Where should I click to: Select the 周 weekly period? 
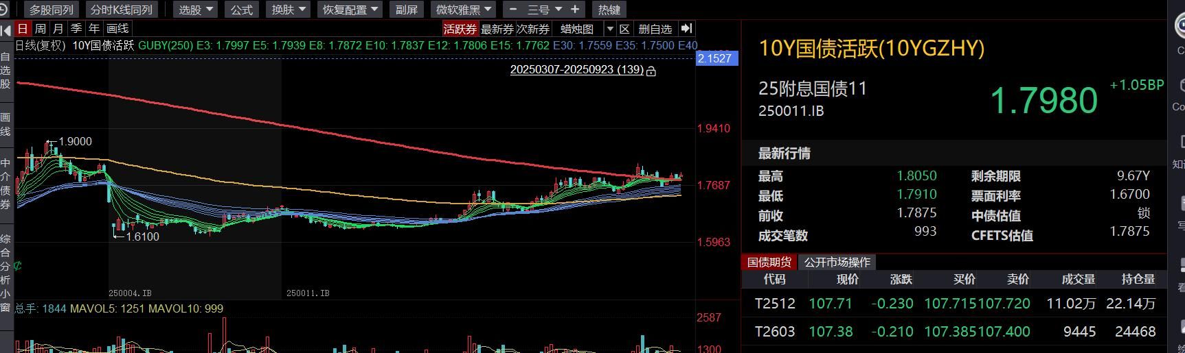(41, 29)
